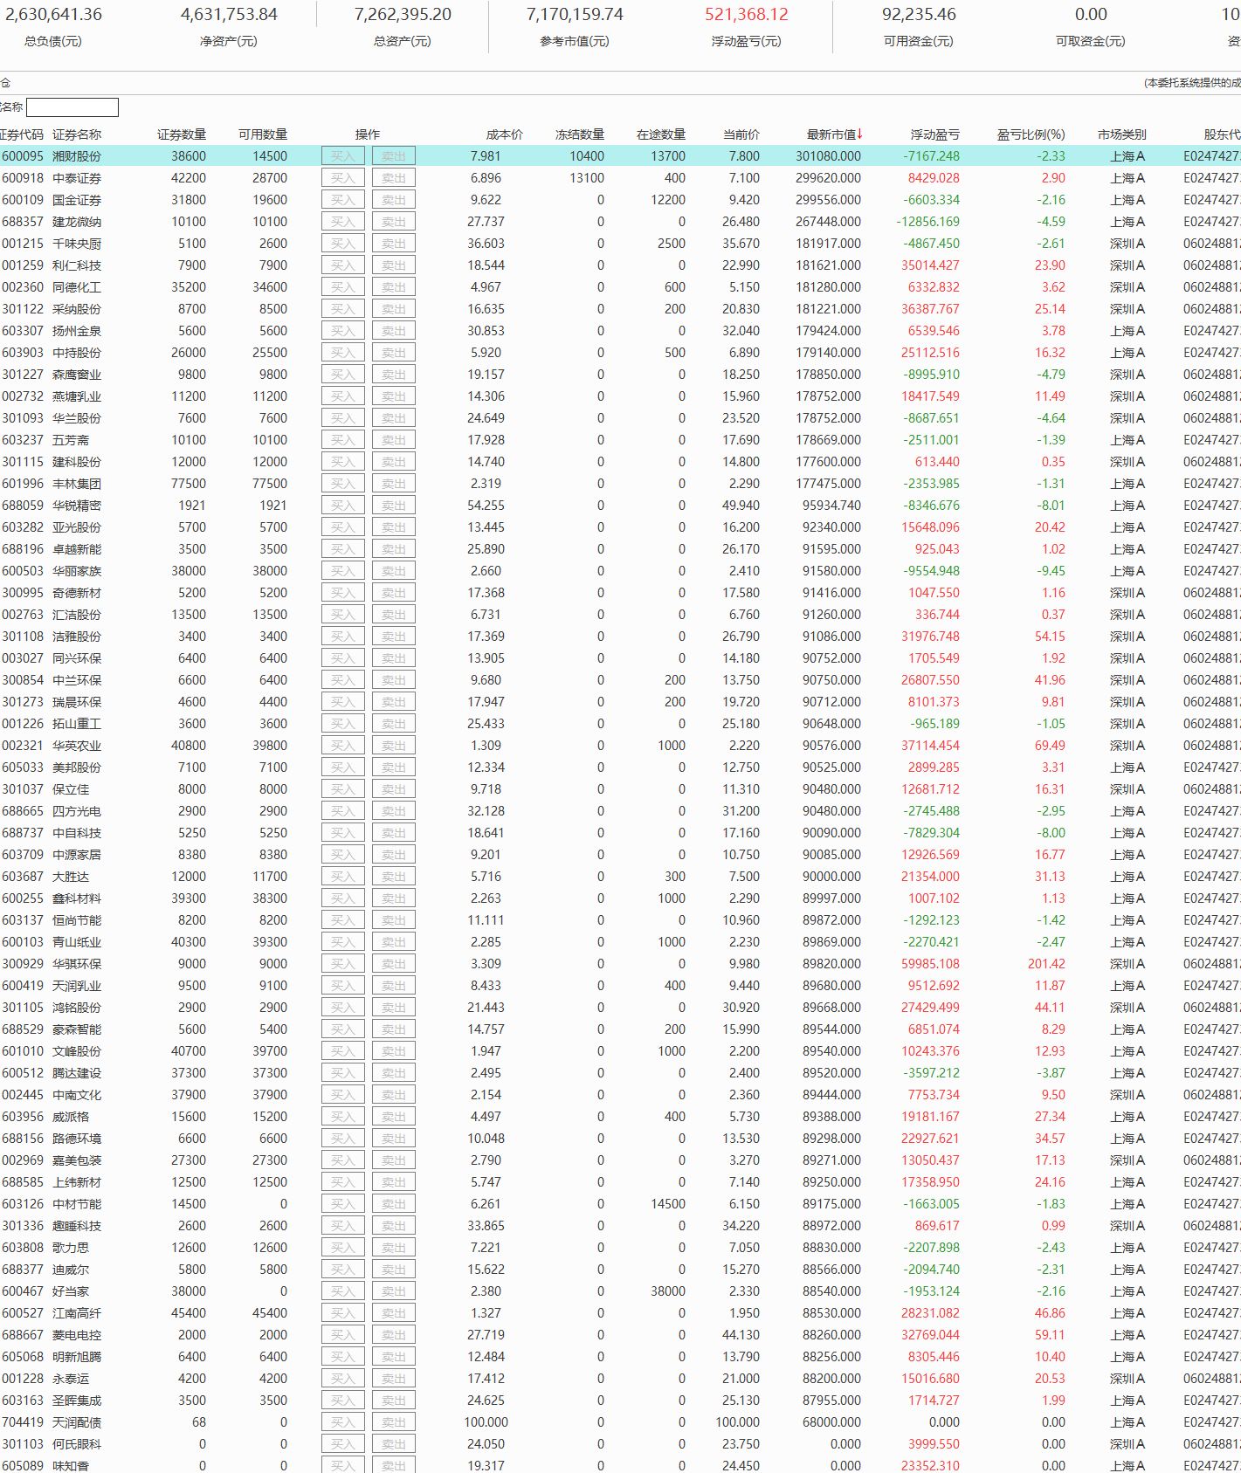This screenshot has height=1473, width=1241.
Task: Click the 市场类别 column header
Action: click(x=1122, y=134)
